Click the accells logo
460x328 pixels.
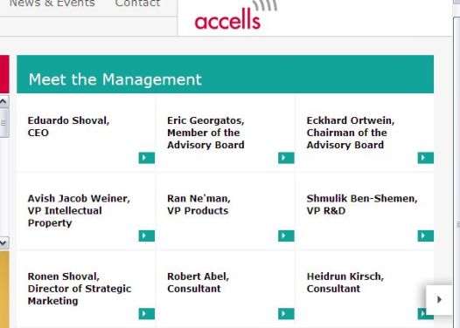235,15
